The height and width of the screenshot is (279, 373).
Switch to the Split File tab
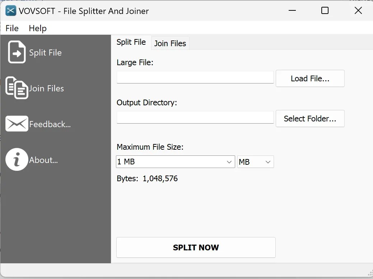tap(131, 42)
